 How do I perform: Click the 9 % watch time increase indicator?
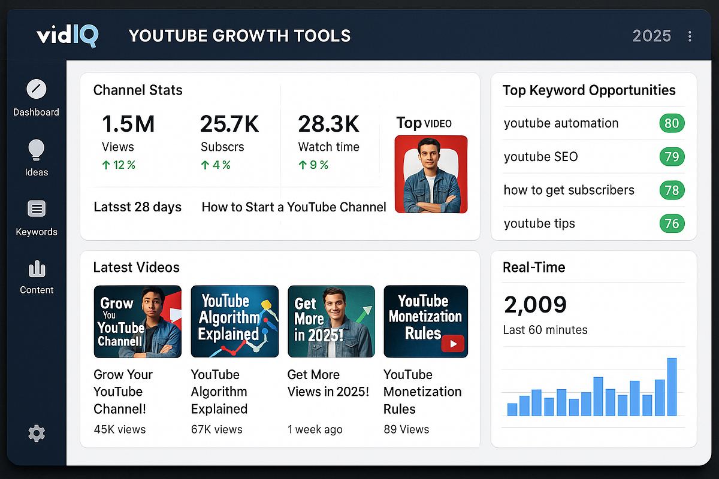point(313,165)
